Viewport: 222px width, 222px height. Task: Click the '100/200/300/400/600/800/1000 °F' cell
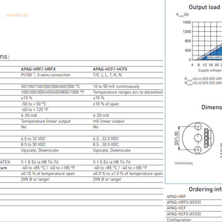pos(52,92)
